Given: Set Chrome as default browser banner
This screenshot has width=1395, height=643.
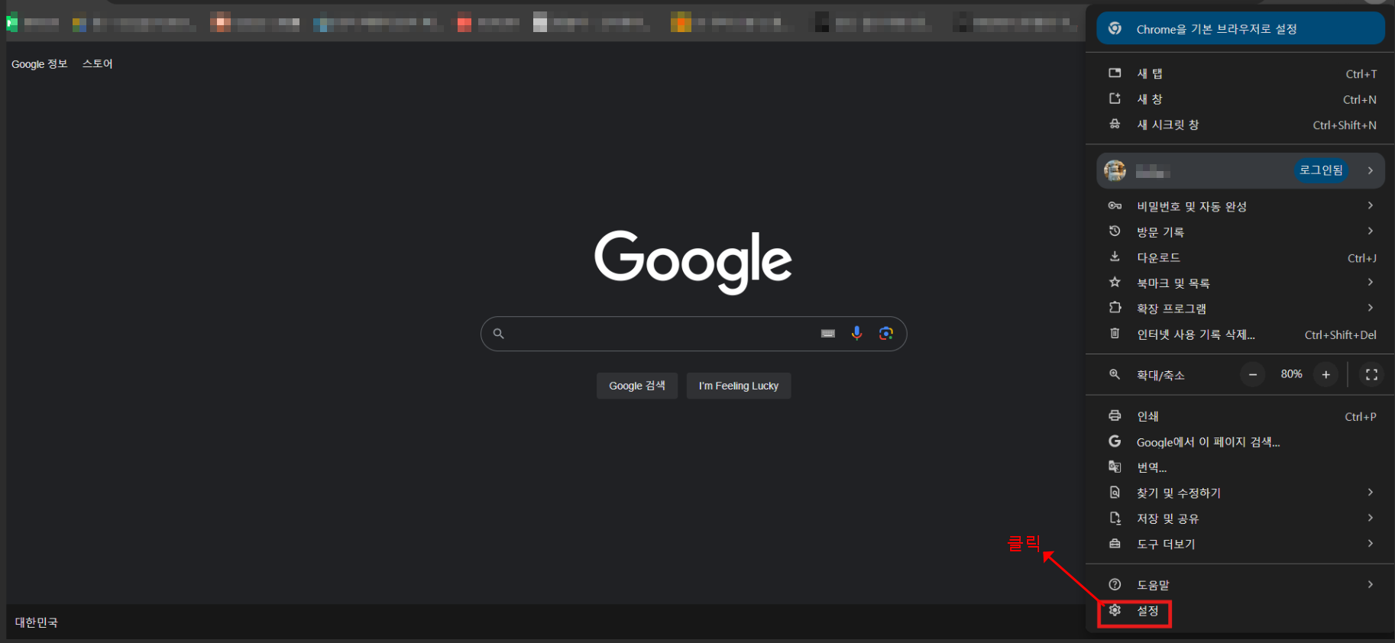Looking at the screenshot, I should point(1241,29).
